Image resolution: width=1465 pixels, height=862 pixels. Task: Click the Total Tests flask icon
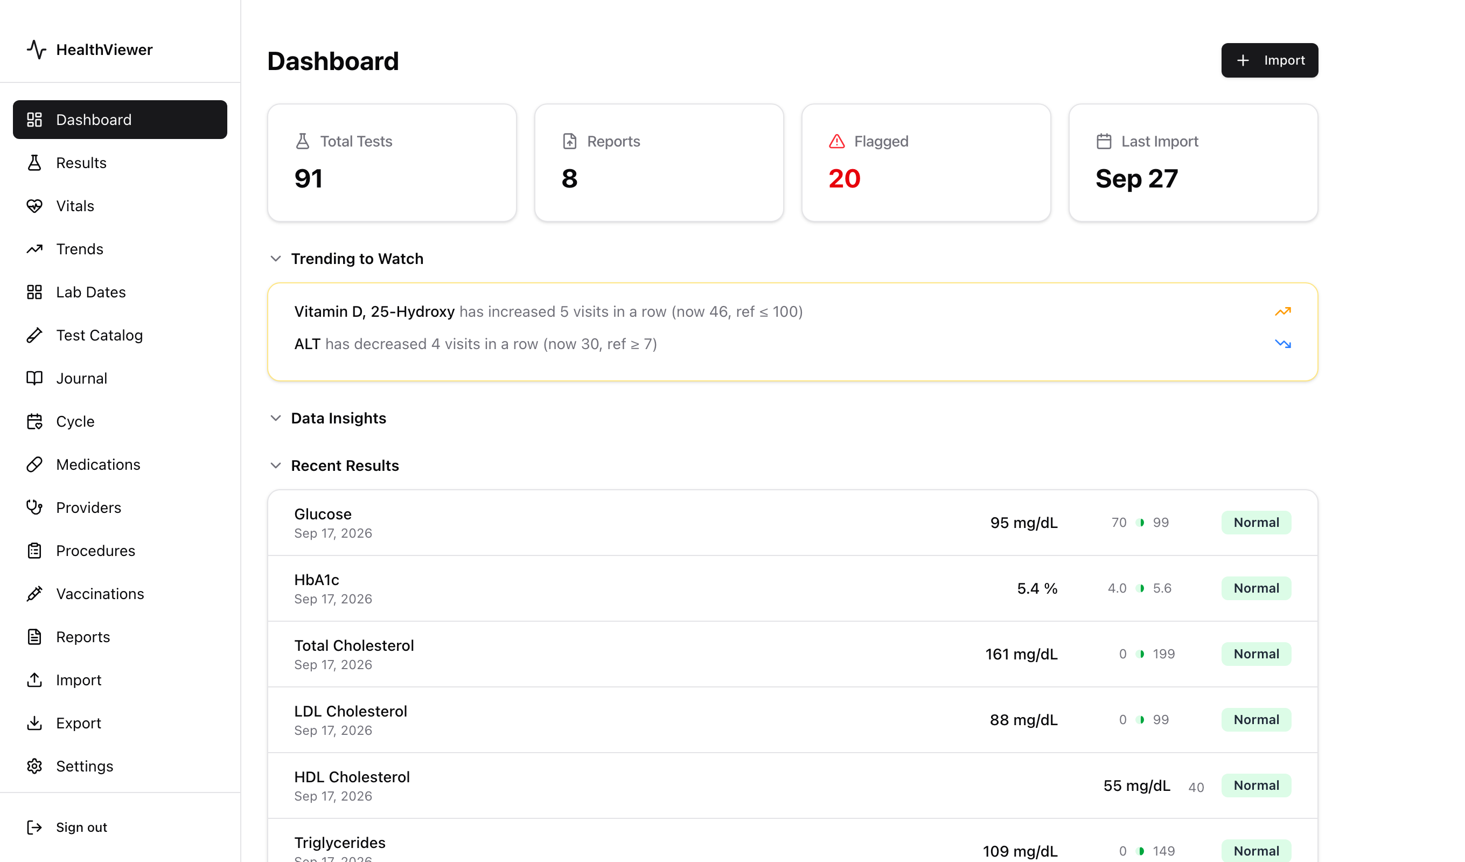302,141
